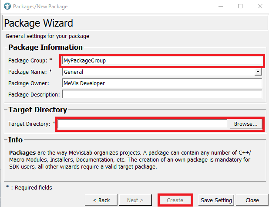Click the MeVisLab icon in the title bar
The height and width of the screenshot is (207, 269).
(x=7, y=7)
